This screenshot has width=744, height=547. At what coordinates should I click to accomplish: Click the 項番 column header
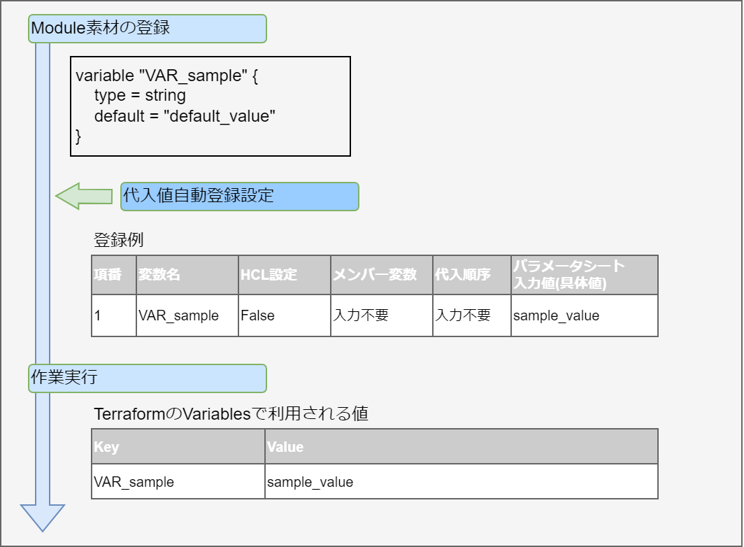(x=113, y=275)
